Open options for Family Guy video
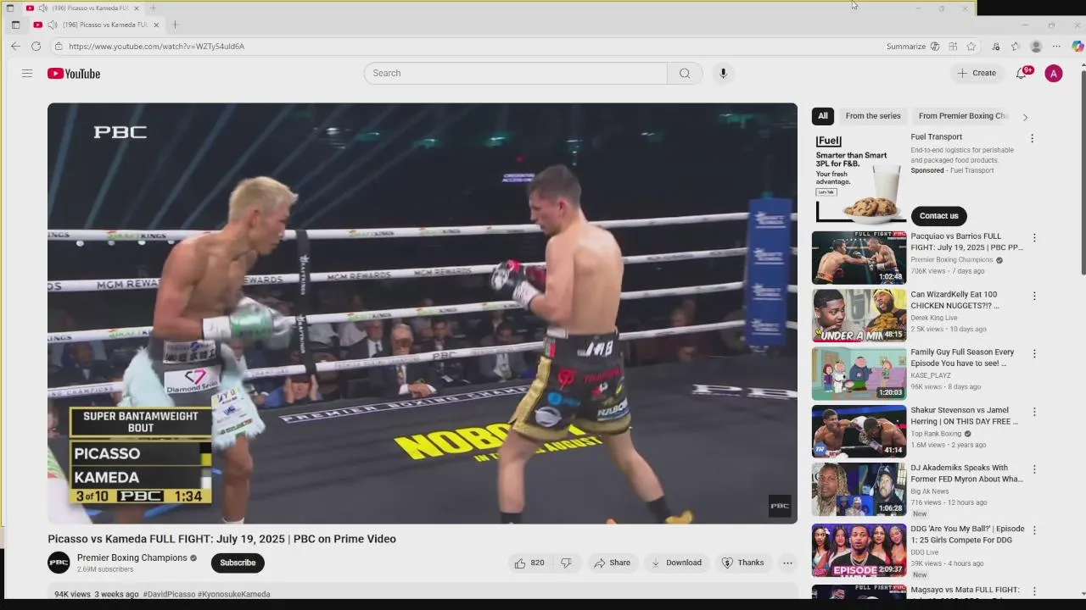Image resolution: width=1086 pixels, height=610 pixels. (1033, 354)
